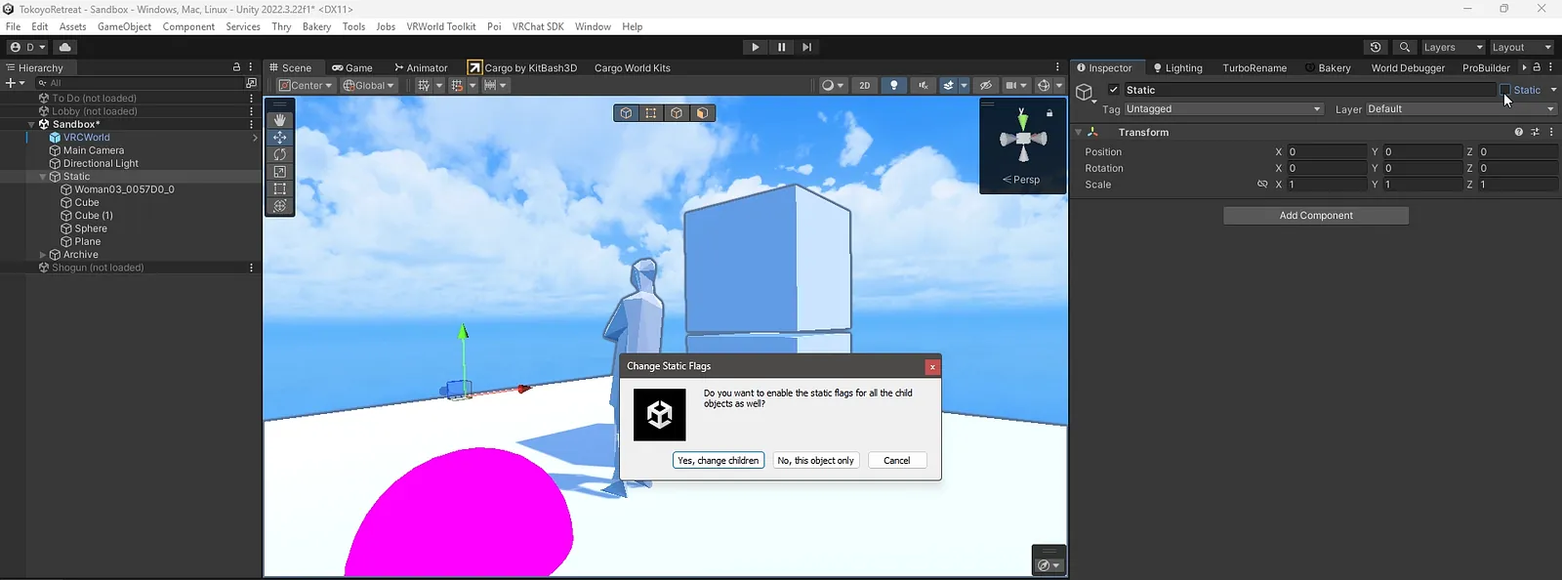Open Undo History in top toolbar
1562x580 pixels.
point(1376,47)
